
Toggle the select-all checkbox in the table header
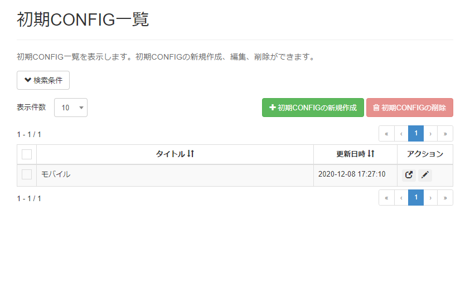coord(27,154)
